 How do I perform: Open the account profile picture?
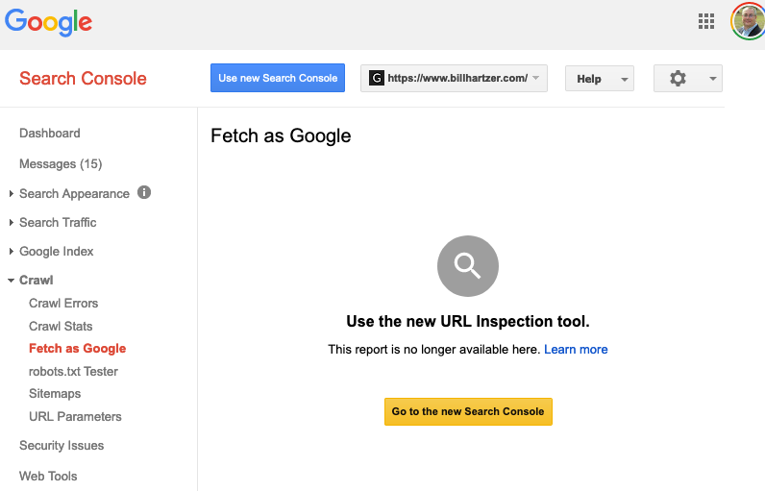[x=748, y=21]
